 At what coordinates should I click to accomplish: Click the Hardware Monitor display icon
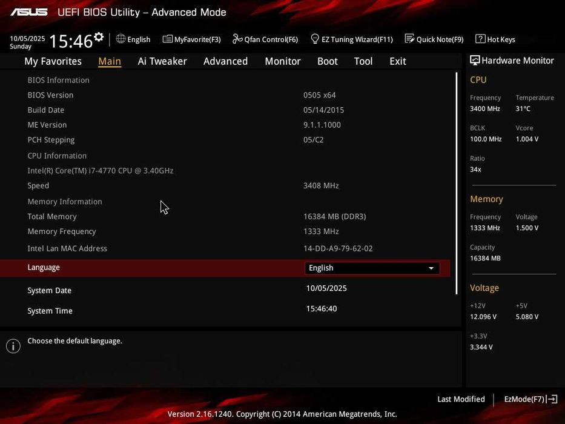point(475,60)
